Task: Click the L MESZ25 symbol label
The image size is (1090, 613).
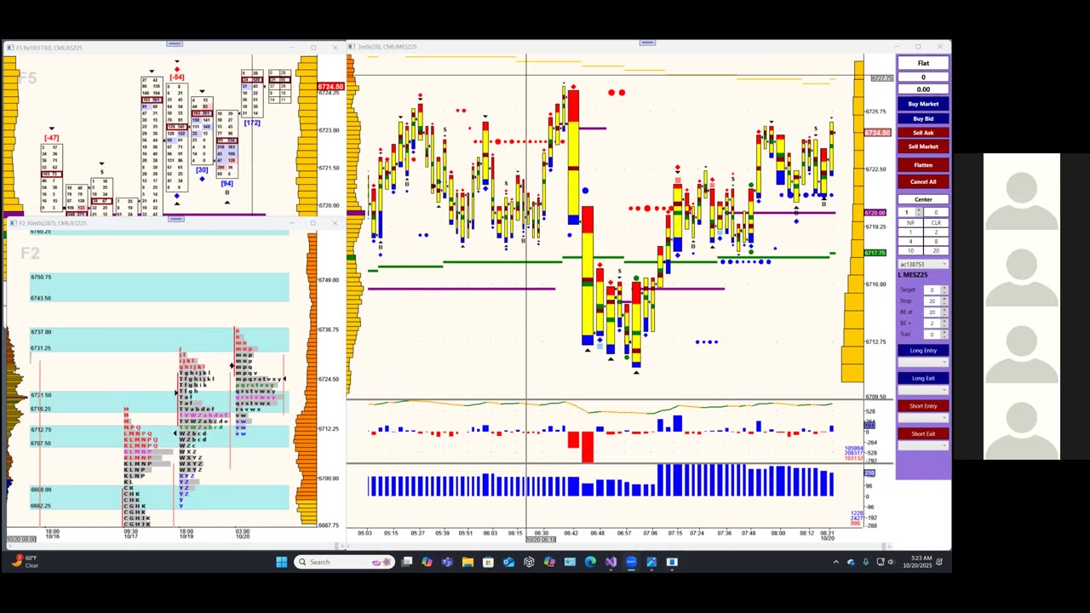Action: [914, 275]
